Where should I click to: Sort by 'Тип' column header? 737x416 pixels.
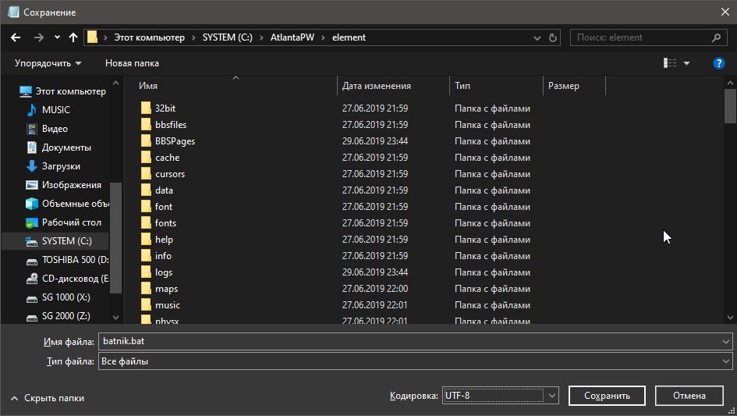(x=462, y=86)
